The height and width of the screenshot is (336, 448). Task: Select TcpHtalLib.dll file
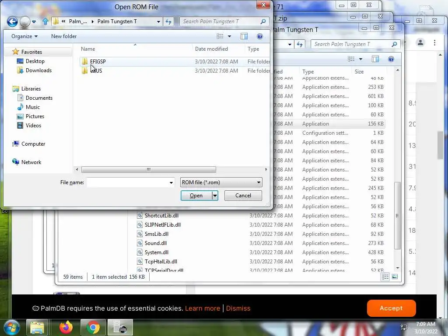point(161,262)
